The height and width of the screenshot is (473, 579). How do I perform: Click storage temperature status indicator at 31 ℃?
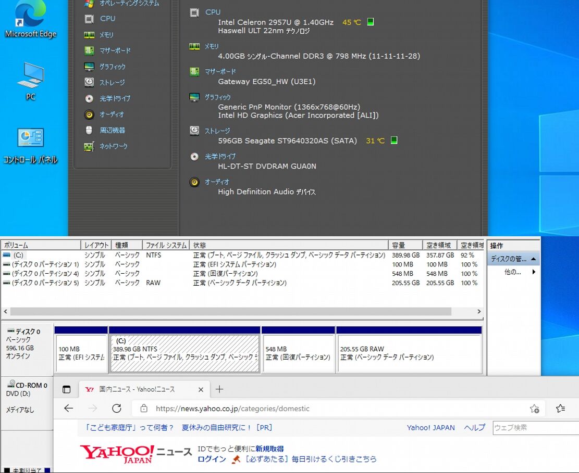394,140
